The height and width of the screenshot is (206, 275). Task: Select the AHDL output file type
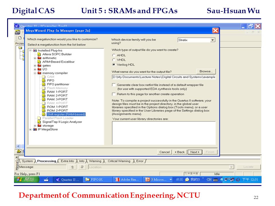[114, 55]
